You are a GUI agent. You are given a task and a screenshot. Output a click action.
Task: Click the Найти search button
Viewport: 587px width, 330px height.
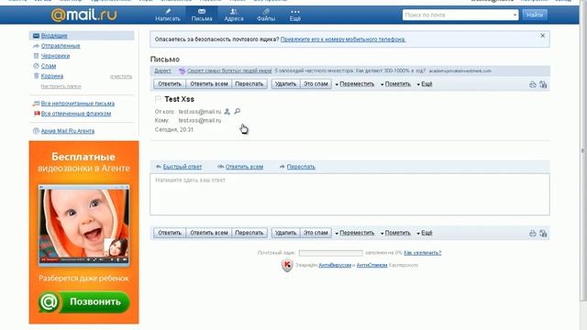535,15
